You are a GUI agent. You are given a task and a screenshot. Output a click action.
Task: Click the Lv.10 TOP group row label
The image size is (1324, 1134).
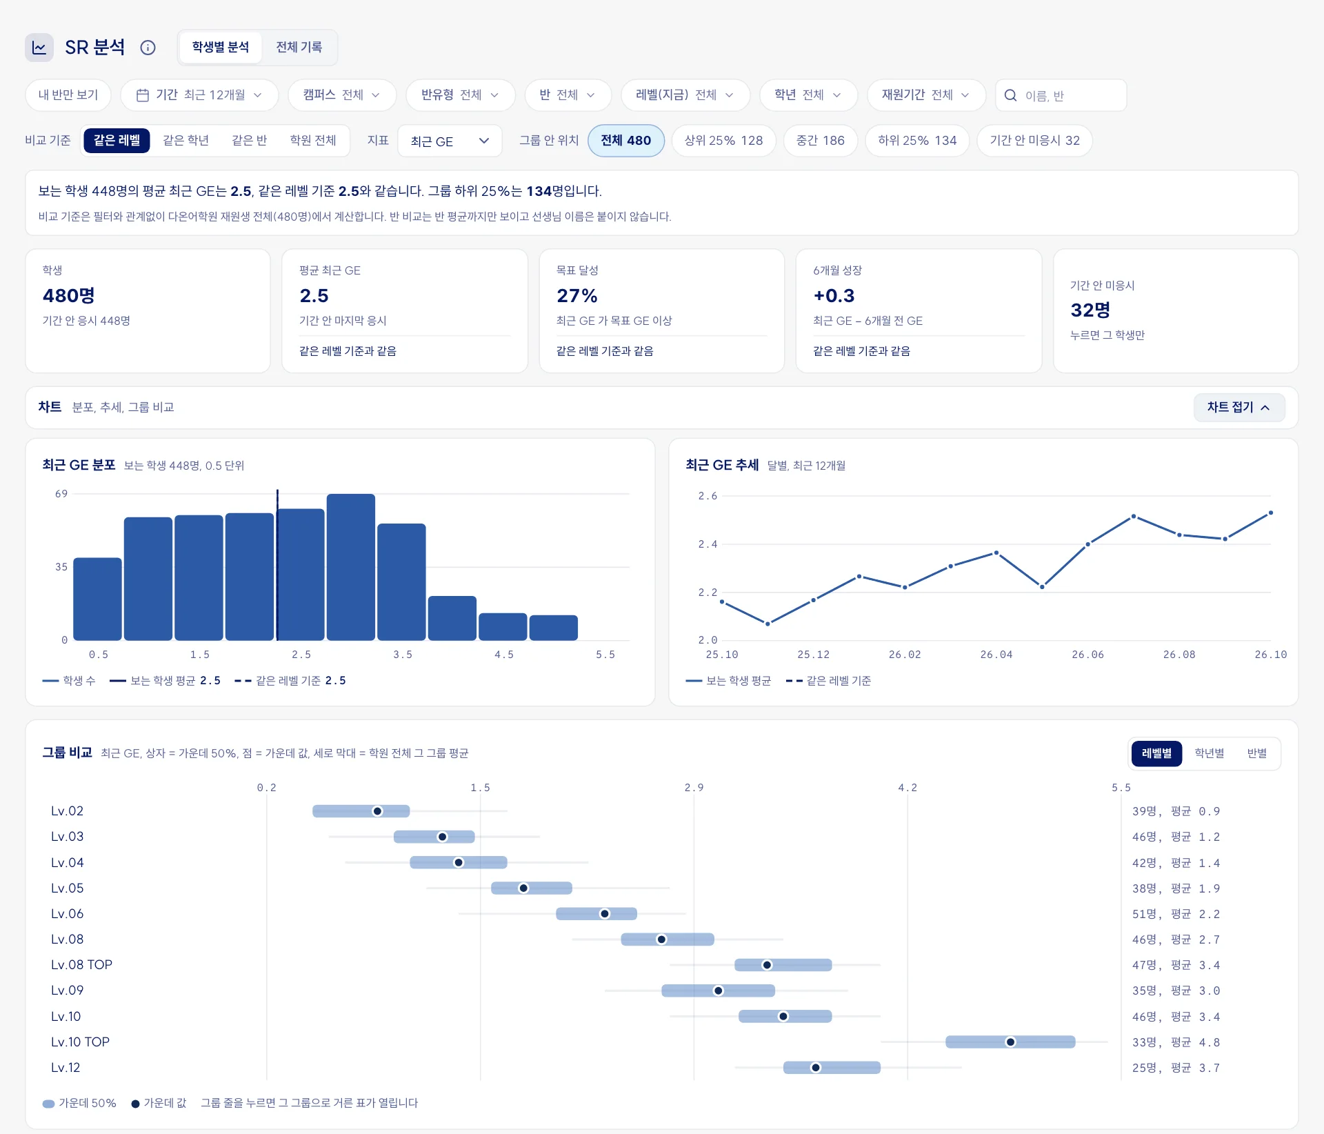point(80,1042)
